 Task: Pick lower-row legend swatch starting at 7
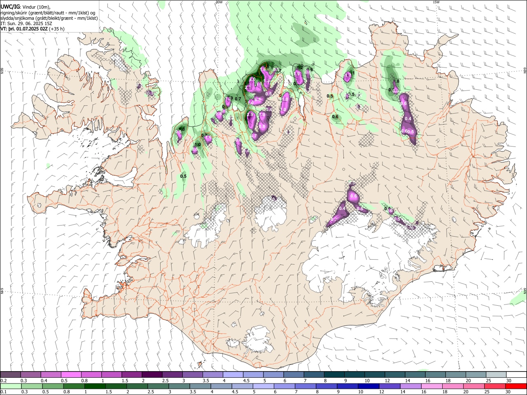coord(305,386)
